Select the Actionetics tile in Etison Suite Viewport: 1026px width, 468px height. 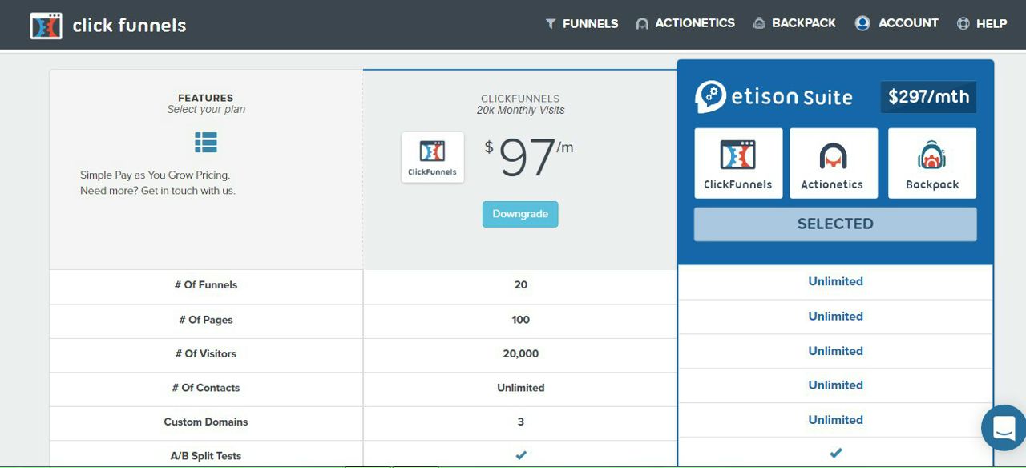pyautogui.click(x=834, y=163)
